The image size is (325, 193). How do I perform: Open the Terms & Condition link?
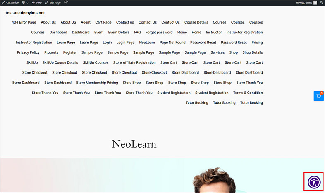(x=248, y=93)
